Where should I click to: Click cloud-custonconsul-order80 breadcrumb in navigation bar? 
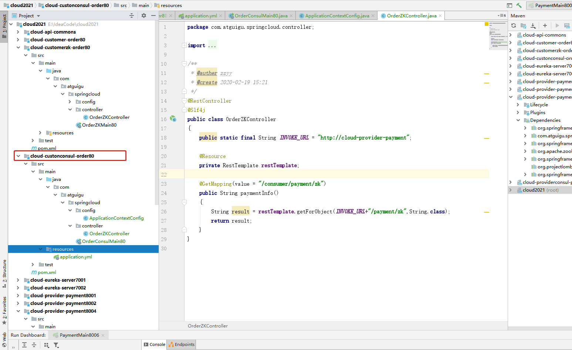point(74,5)
